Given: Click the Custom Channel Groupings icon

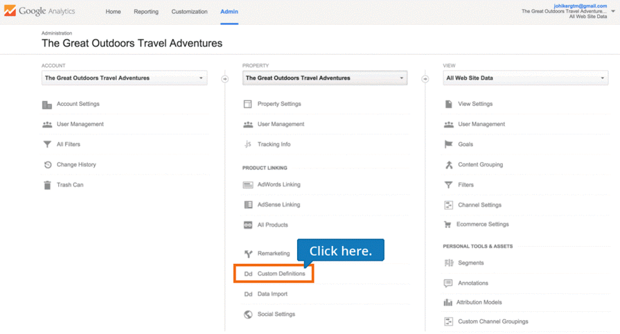Looking at the screenshot, I should (x=448, y=322).
